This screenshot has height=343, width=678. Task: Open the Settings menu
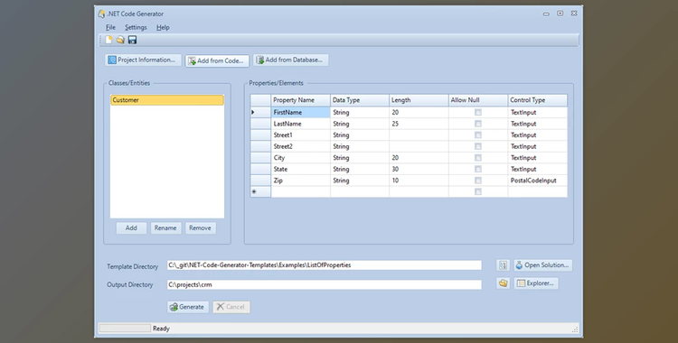[136, 27]
